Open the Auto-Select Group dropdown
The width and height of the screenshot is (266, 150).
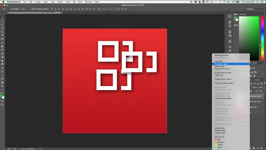[24, 9]
